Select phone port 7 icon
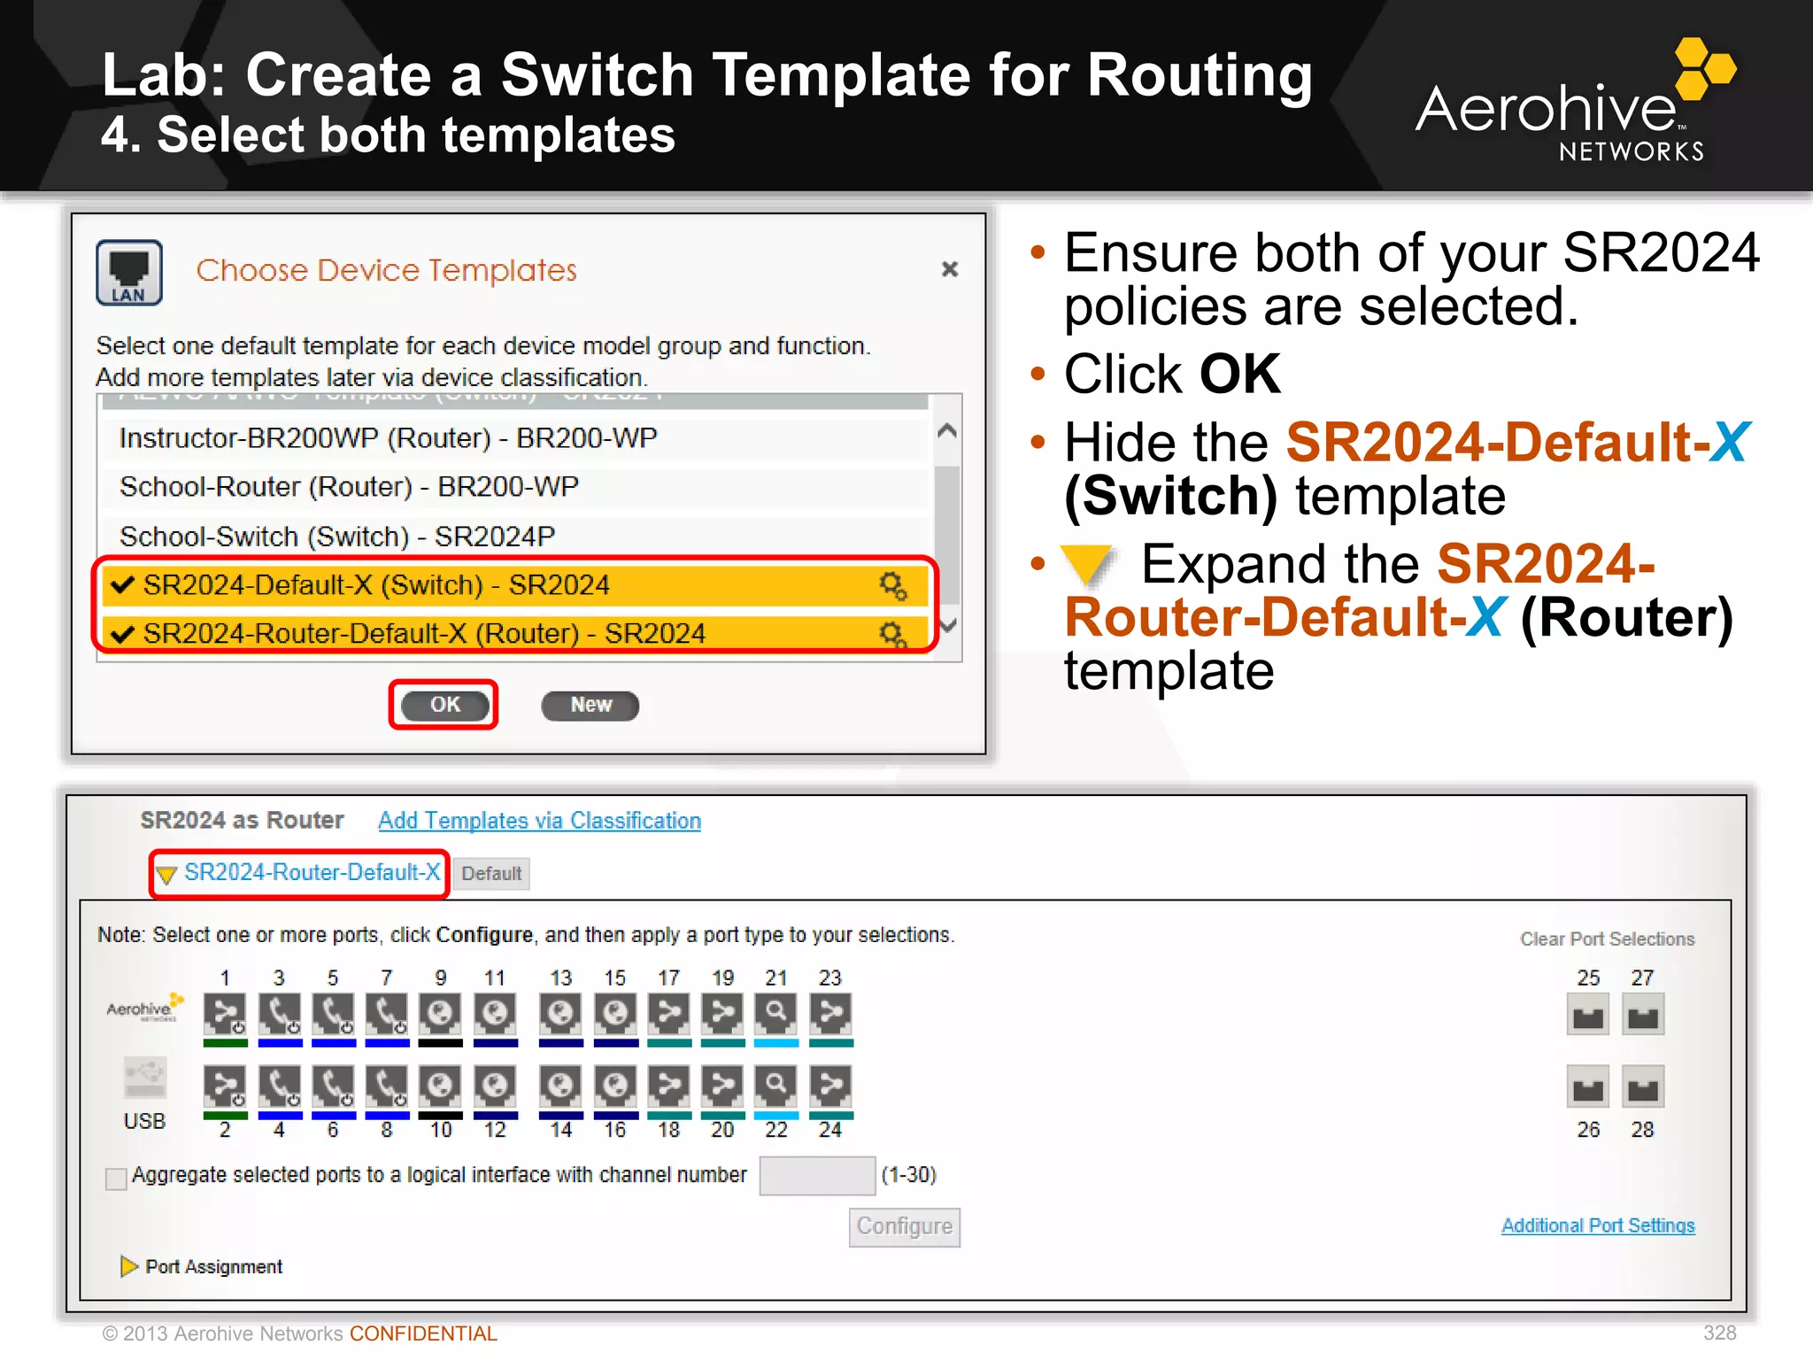This screenshot has width=1813, height=1360. coord(387,1014)
